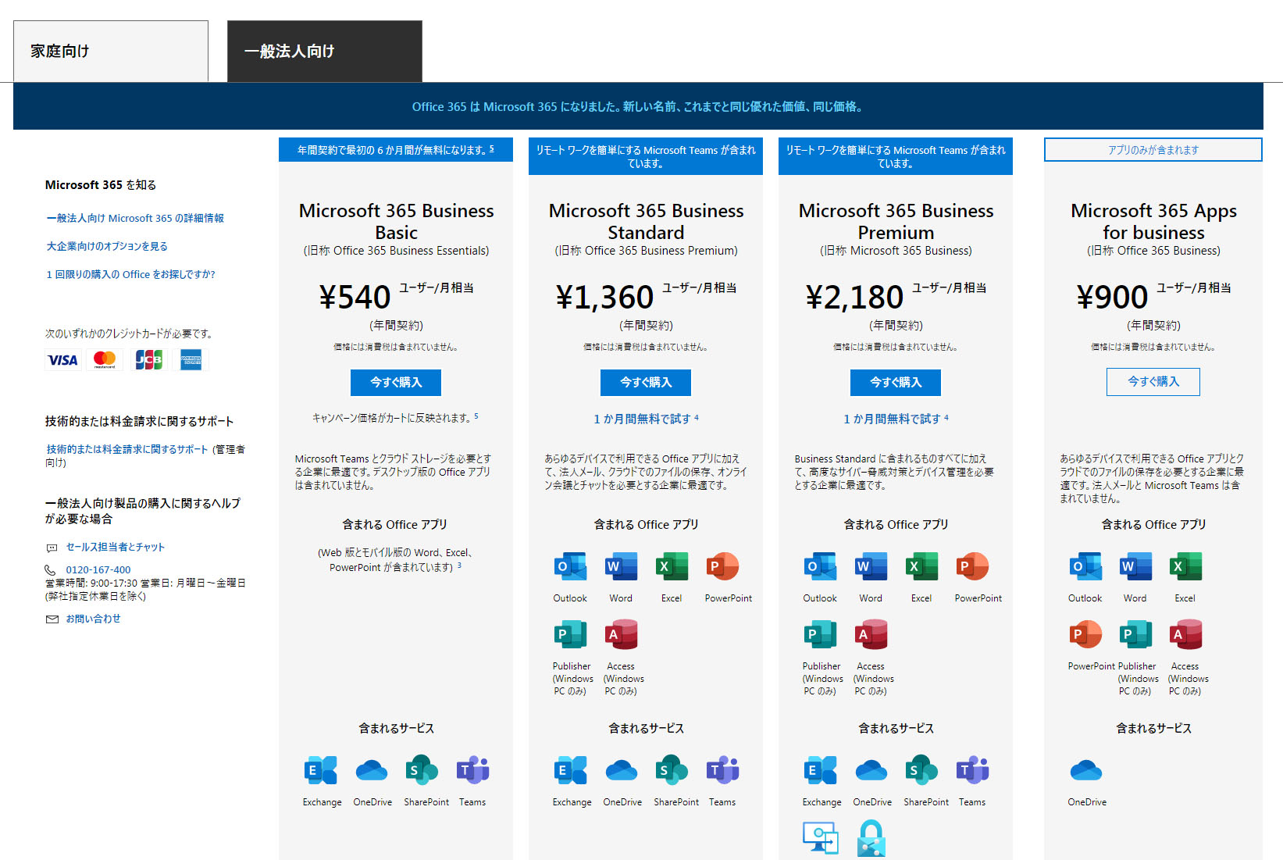Click Word icon in Apps for business
The width and height of the screenshot is (1283, 860).
pos(1135,566)
